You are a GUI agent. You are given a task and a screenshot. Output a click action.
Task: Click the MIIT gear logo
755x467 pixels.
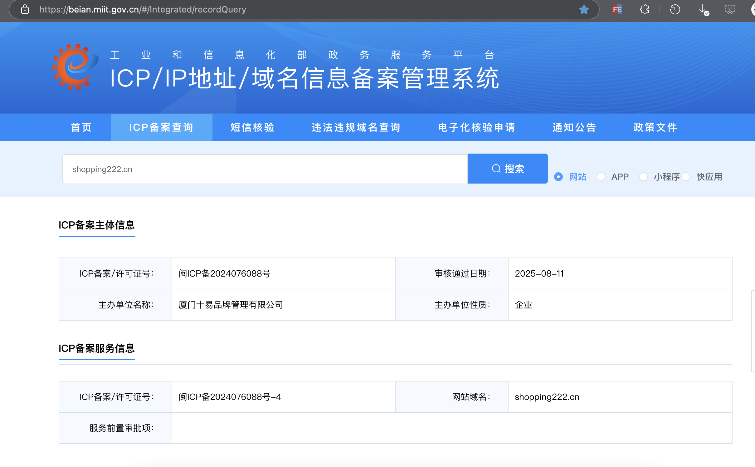pos(75,67)
